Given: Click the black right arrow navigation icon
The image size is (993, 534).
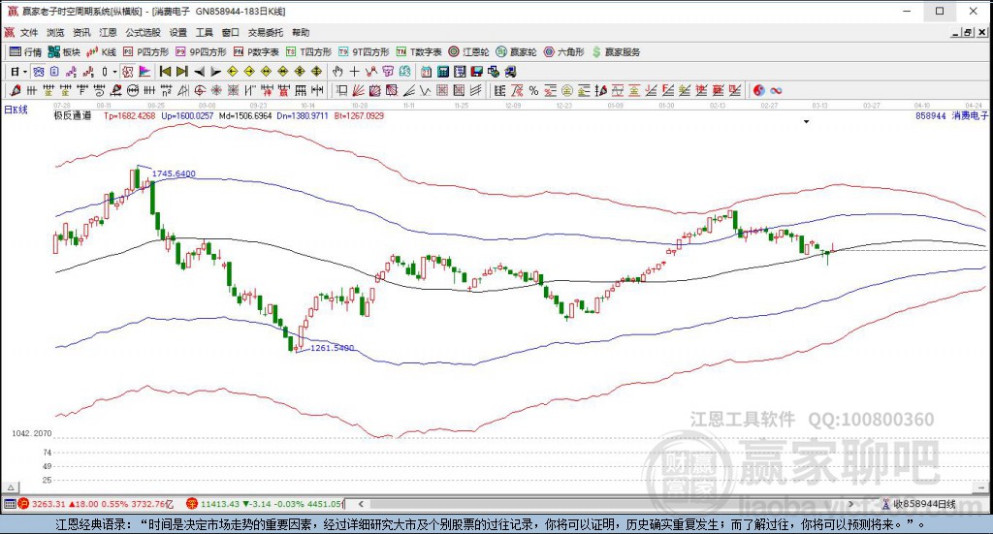Looking at the screenshot, I should (x=216, y=72).
